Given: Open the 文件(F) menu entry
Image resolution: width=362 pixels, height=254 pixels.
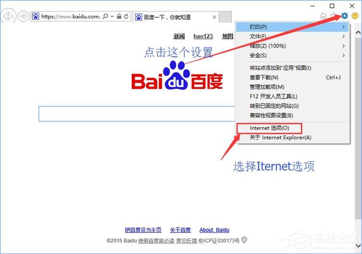Looking at the screenshot, I should click(292, 36).
